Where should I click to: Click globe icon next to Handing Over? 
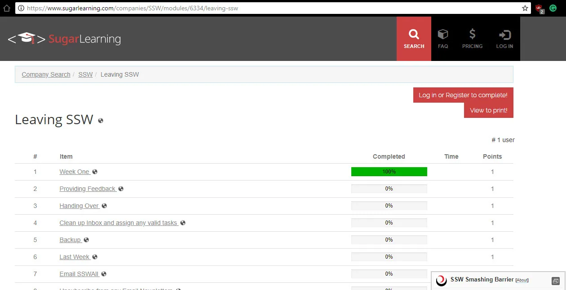[104, 206]
